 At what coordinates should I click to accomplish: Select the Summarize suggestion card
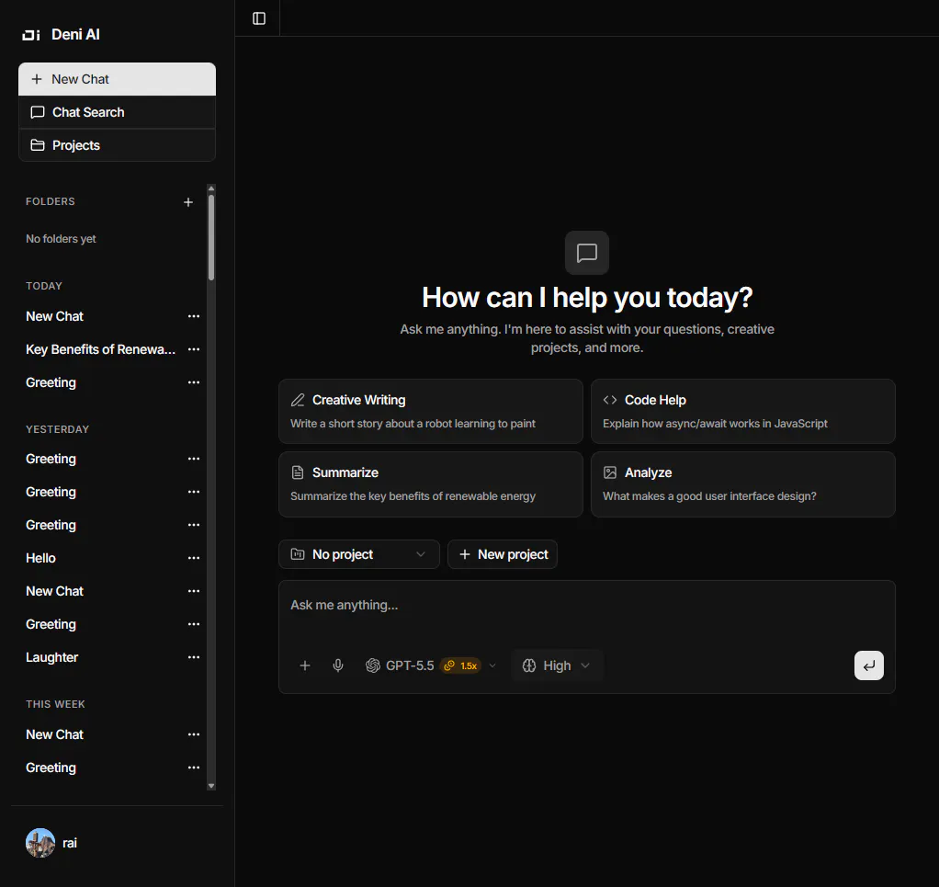click(431, 484)
